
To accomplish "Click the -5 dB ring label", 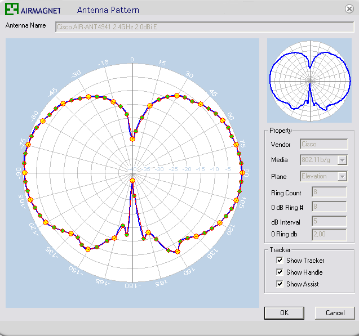I will click(x=228, y=169).
